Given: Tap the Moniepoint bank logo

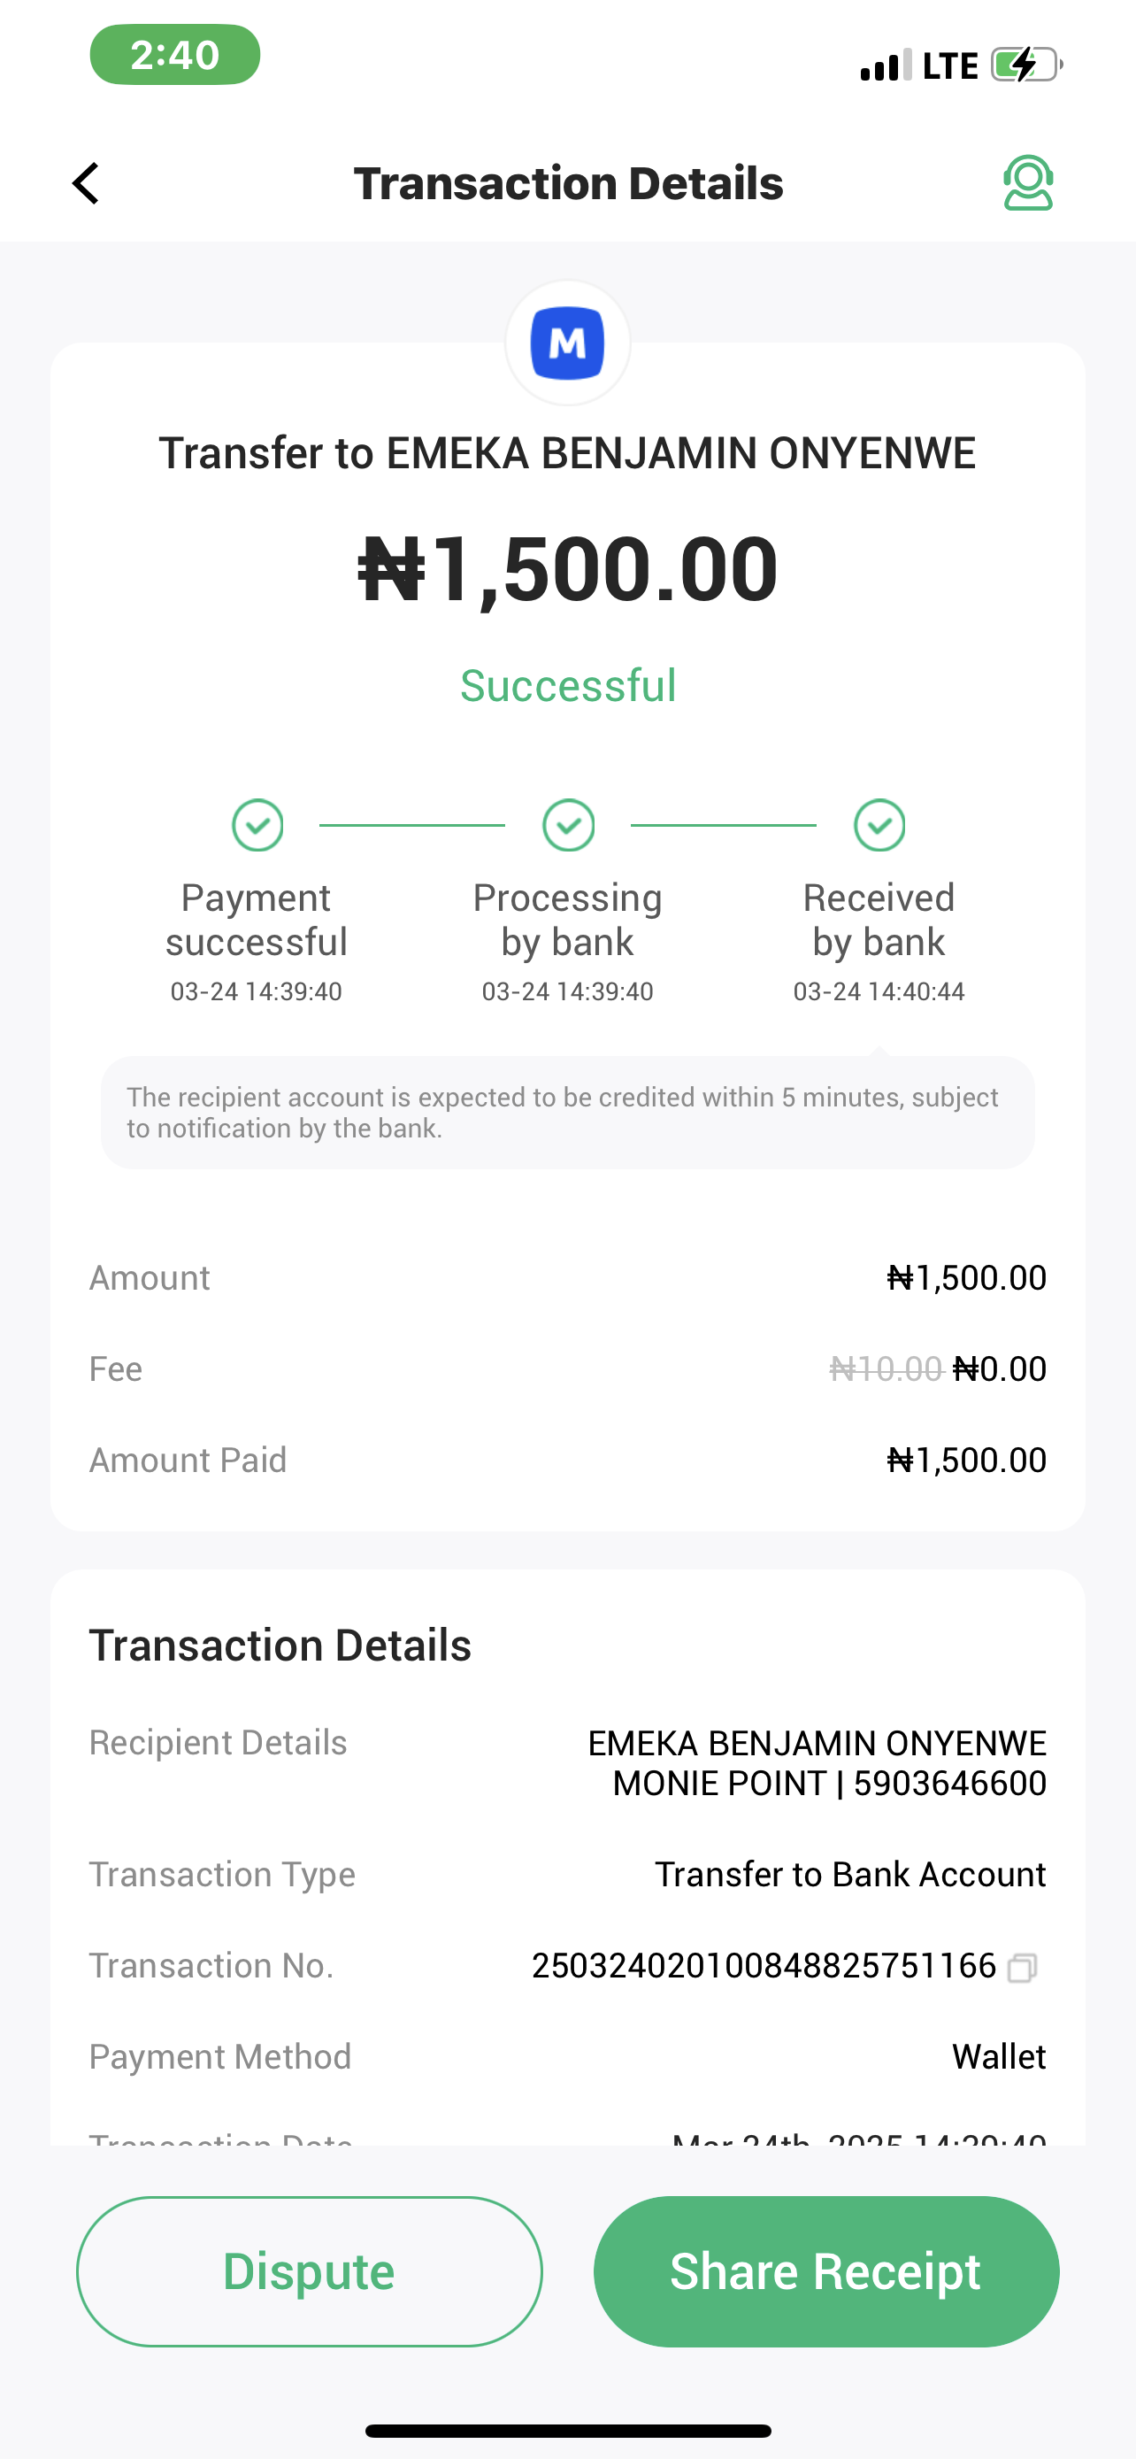Looking at the screenshot, I should pos(567,343).
